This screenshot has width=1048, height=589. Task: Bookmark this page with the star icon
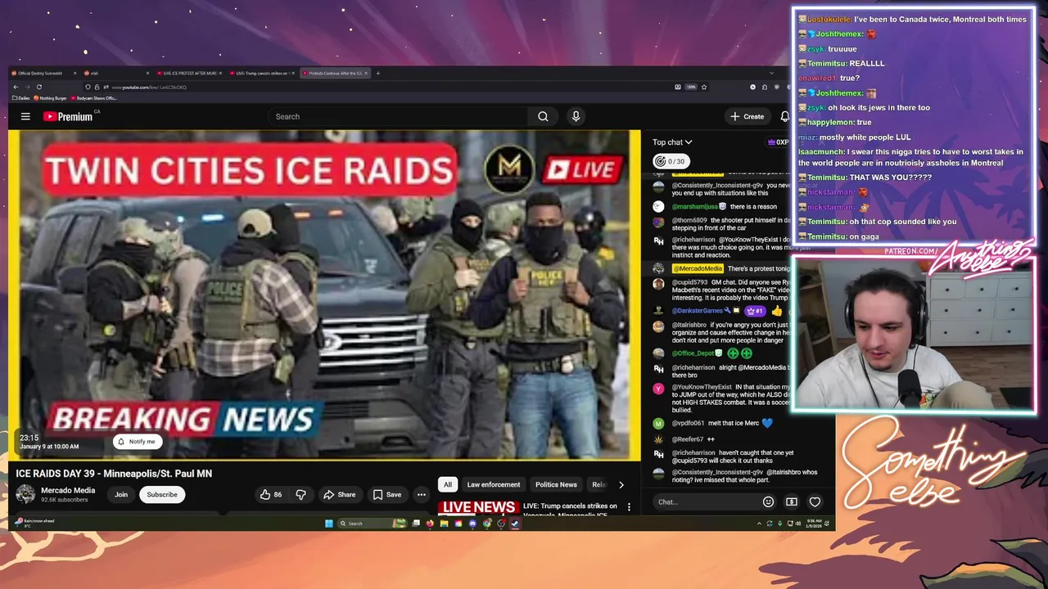[x=703, y=87]
